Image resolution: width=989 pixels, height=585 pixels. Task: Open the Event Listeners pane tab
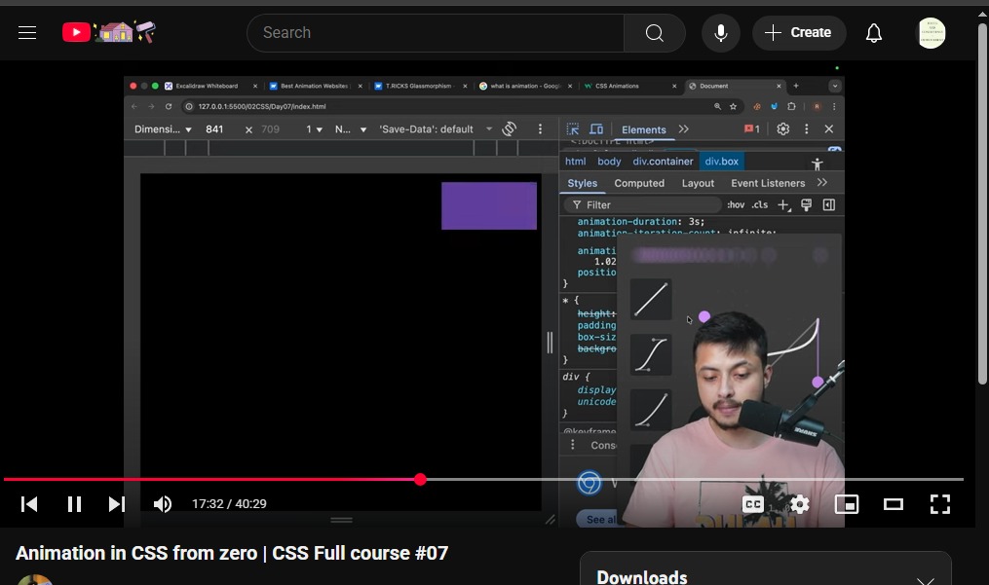pyautogui.click(x=768, y=183)
